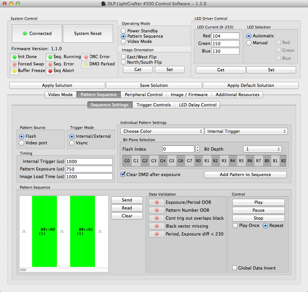This screenshot has width=308, height=292.
Task: Click the Buffer Freeze yellow indicator
Action: tap(15, 71)
